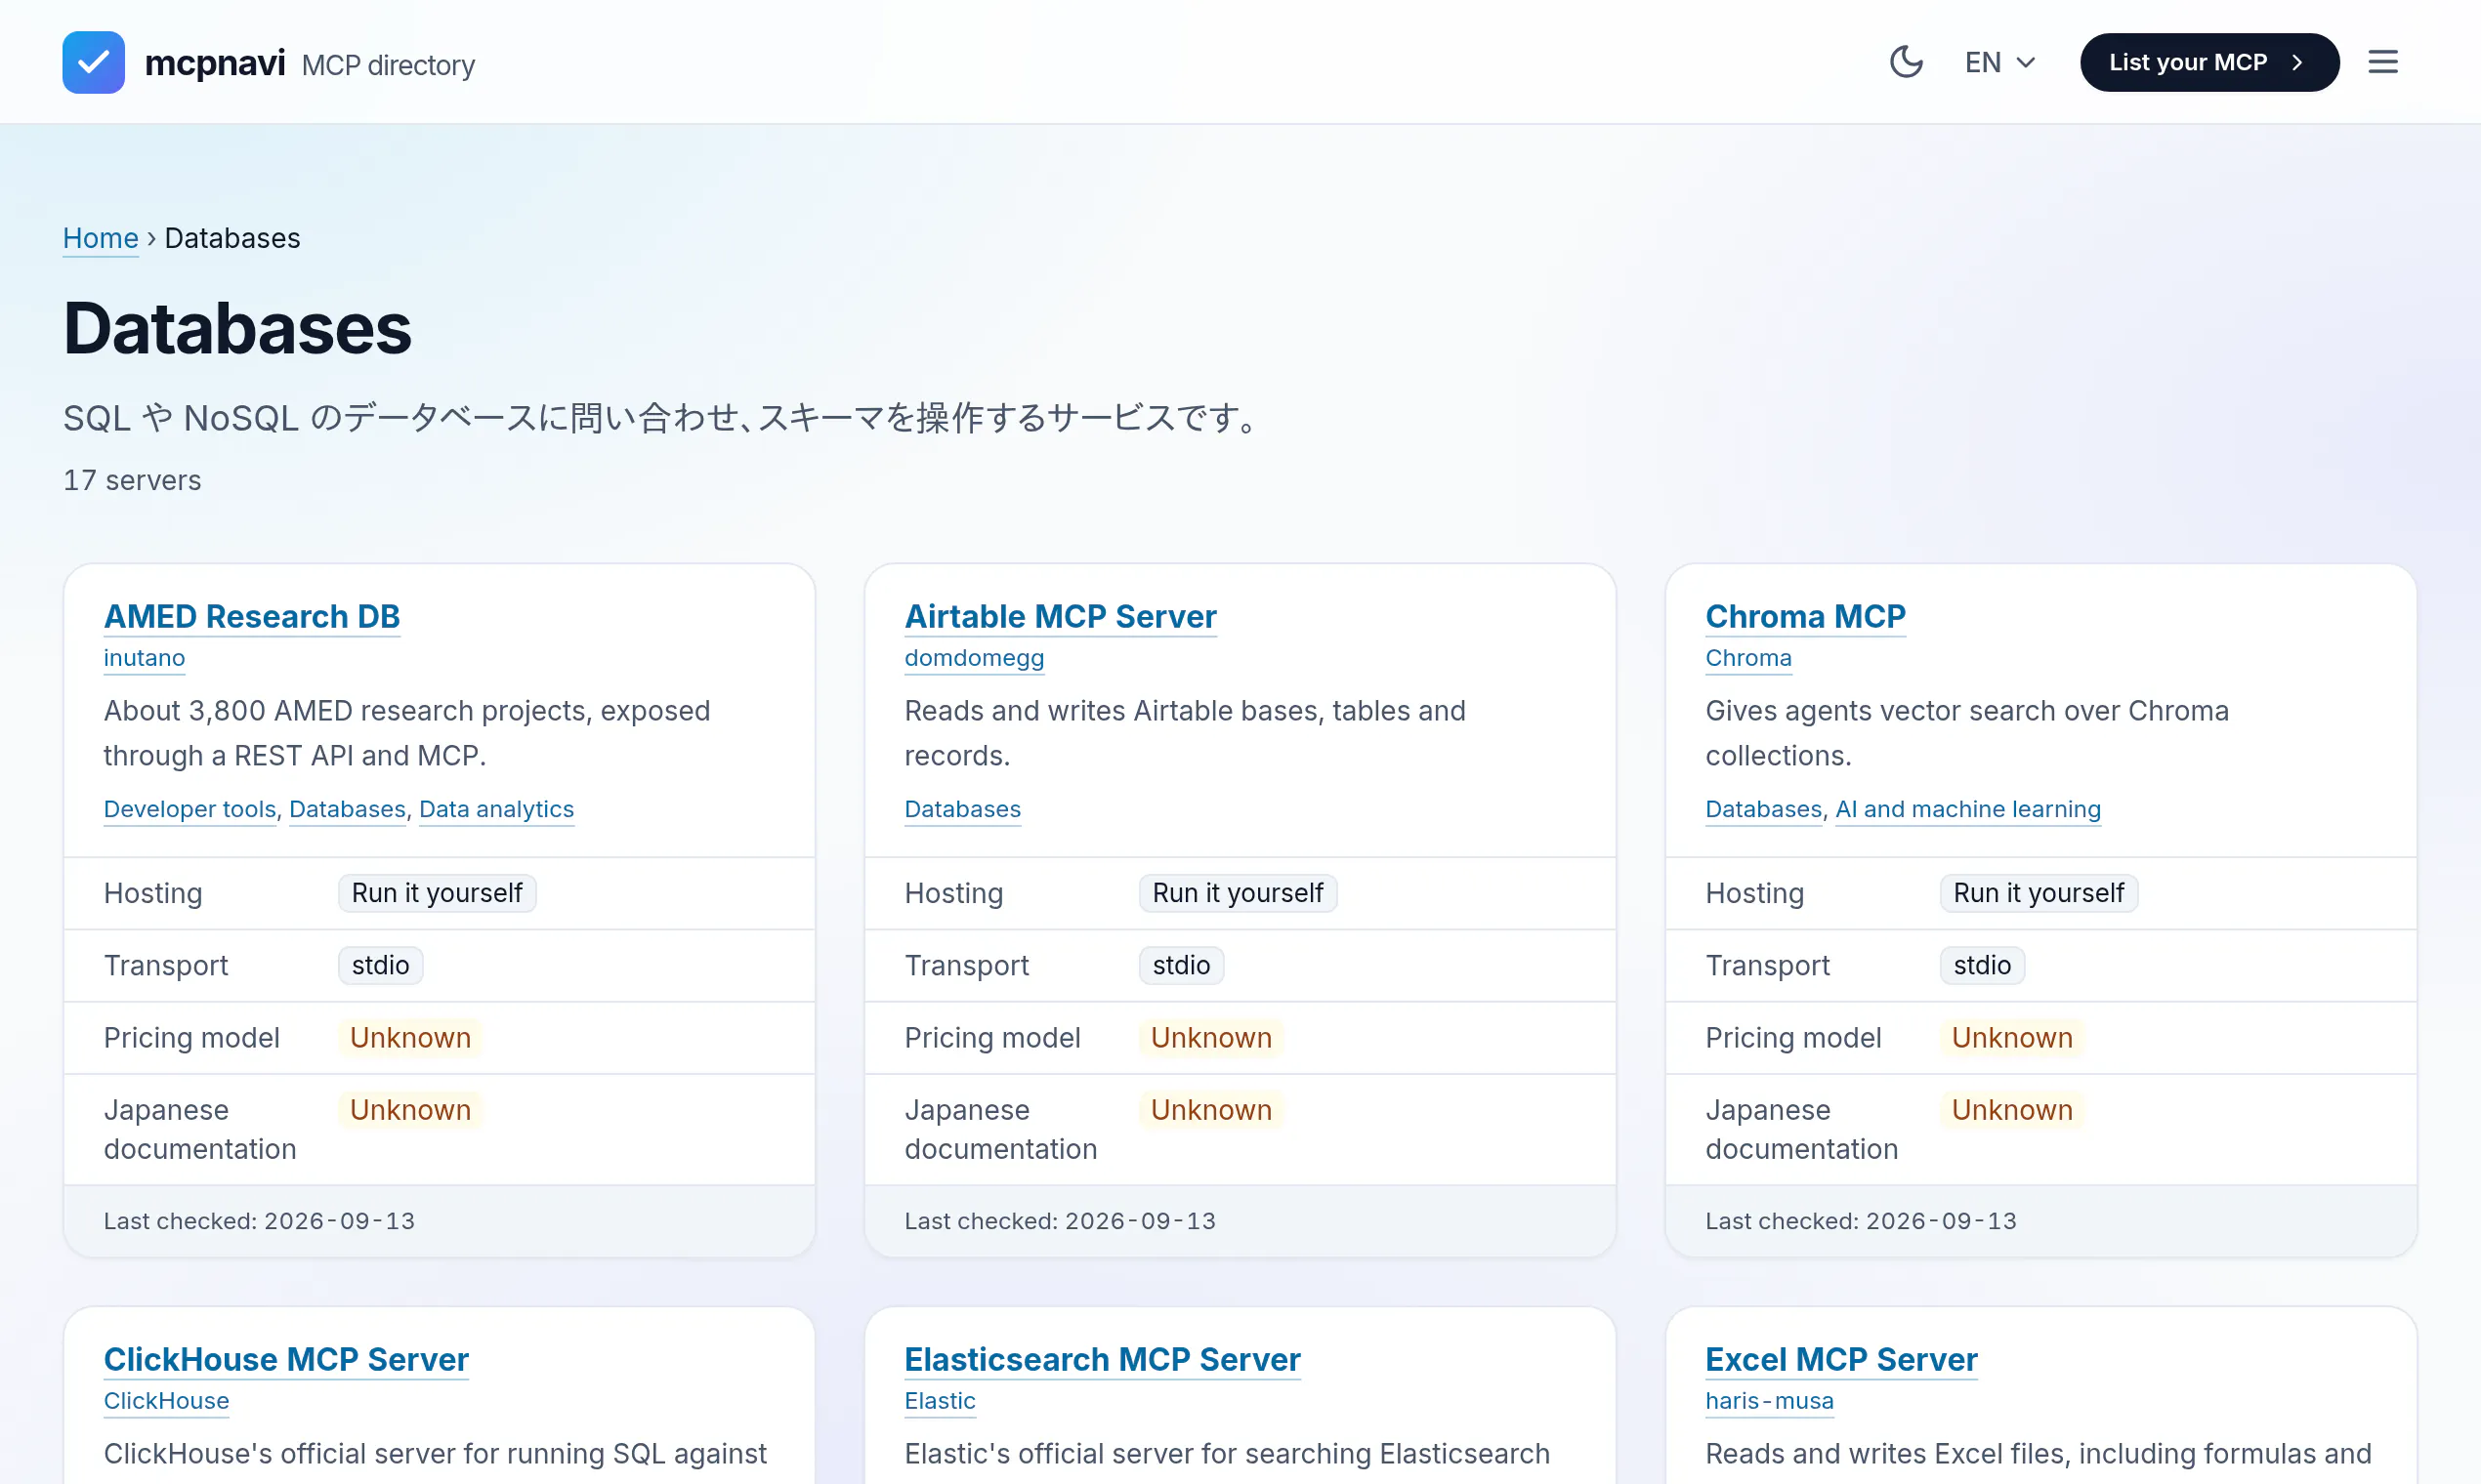Open the Elastic author link
2481x1484 pixels.
[x=940, y=1401]
